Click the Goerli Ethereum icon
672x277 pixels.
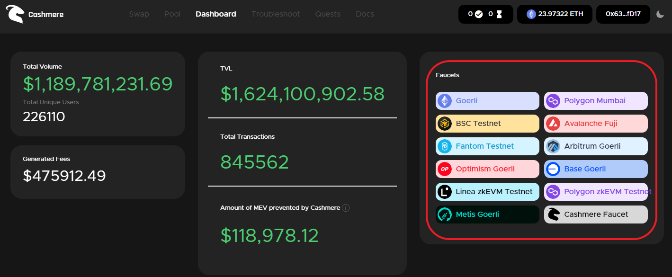[x=445, y=101]
